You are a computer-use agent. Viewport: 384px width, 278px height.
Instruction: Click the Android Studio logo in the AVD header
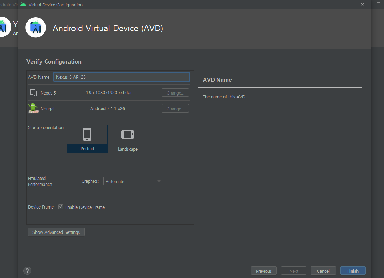(36, 28)
